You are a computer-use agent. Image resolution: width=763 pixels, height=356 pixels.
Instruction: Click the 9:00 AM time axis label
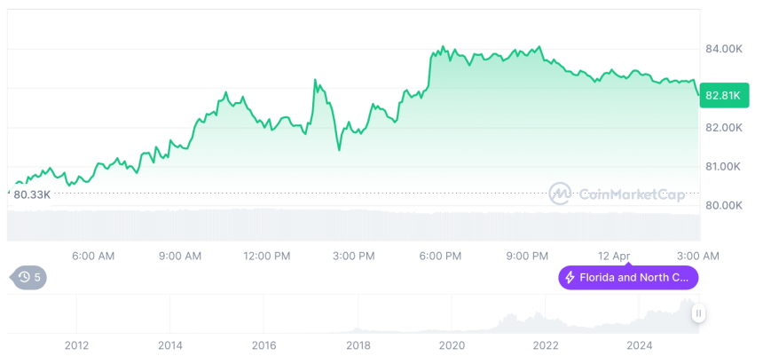pos(180,256)
